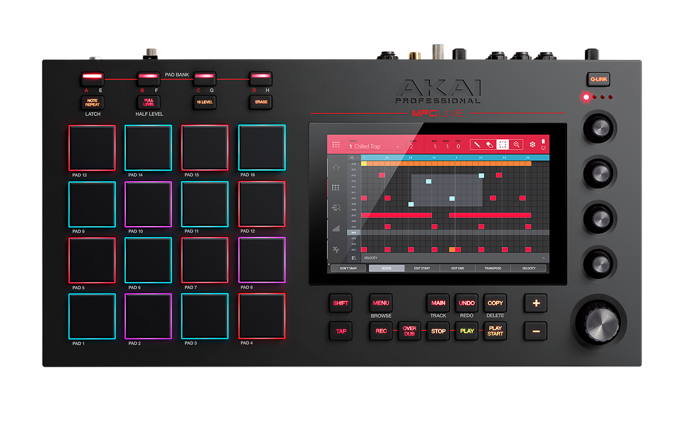
Task: Enable the 16 Level button
Action: tap(205, 103)
